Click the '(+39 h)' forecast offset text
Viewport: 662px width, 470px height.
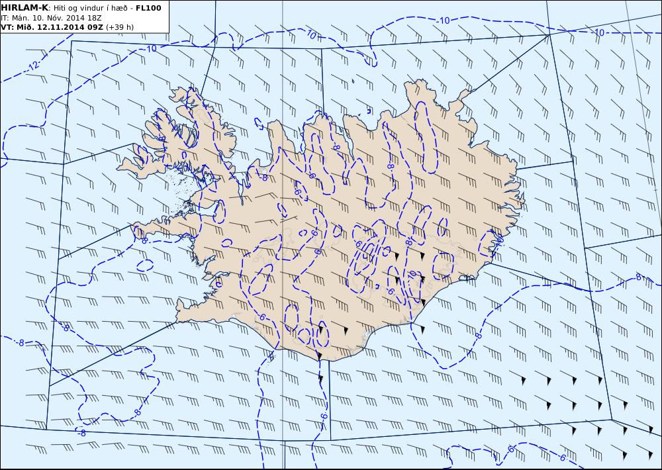(x=119, y=27)
